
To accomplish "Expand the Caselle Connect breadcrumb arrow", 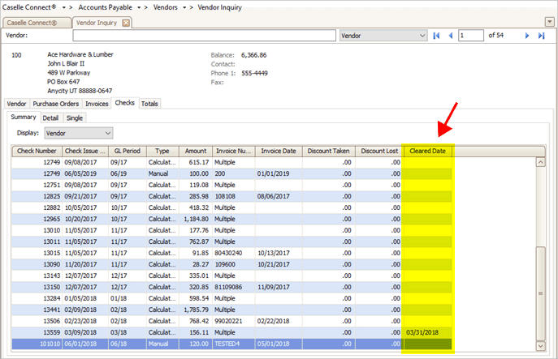I will (x=63, y=7).
